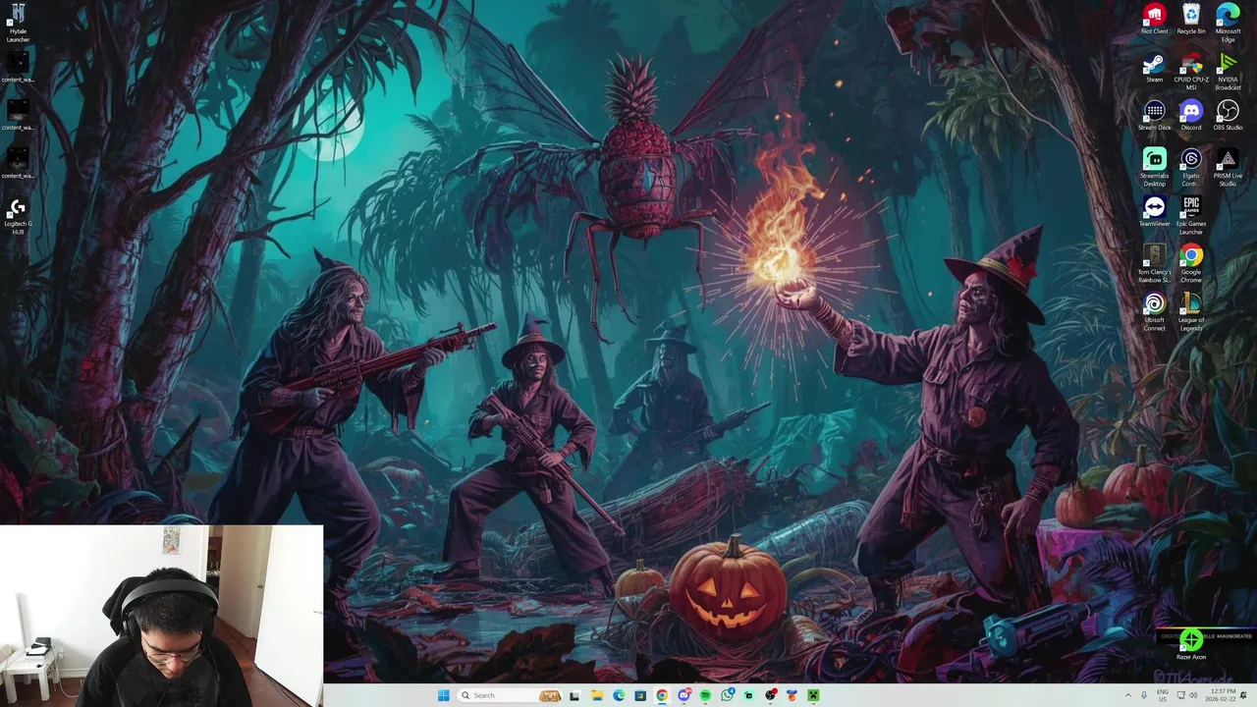Launch Ubisoft Connect from the desktop
This screenshot has height=707, width=1257.
click(1154, 312)
